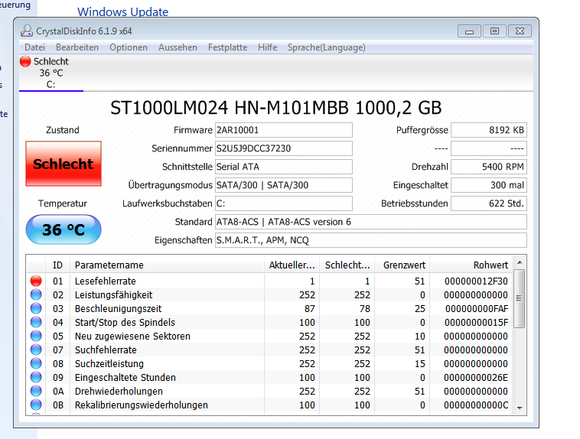580x439 pixels.
Task: Select the Leistungsfähigkeit row name
Action: [113, 294]
